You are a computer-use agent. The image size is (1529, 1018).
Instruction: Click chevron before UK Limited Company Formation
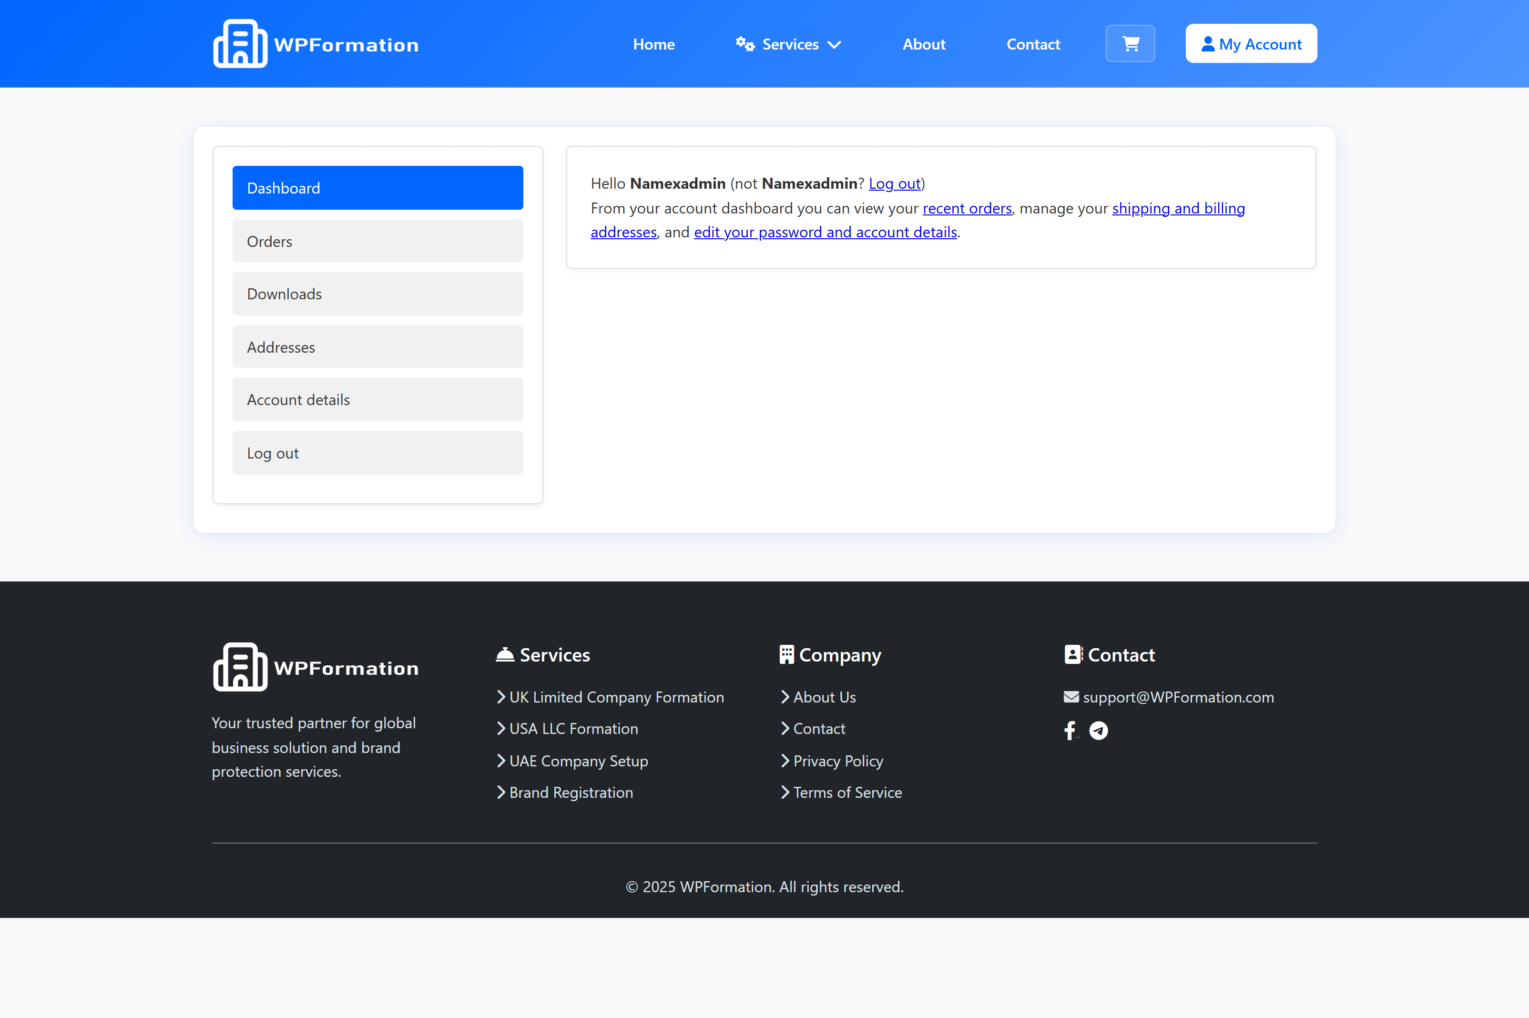(x=500, y=697)
